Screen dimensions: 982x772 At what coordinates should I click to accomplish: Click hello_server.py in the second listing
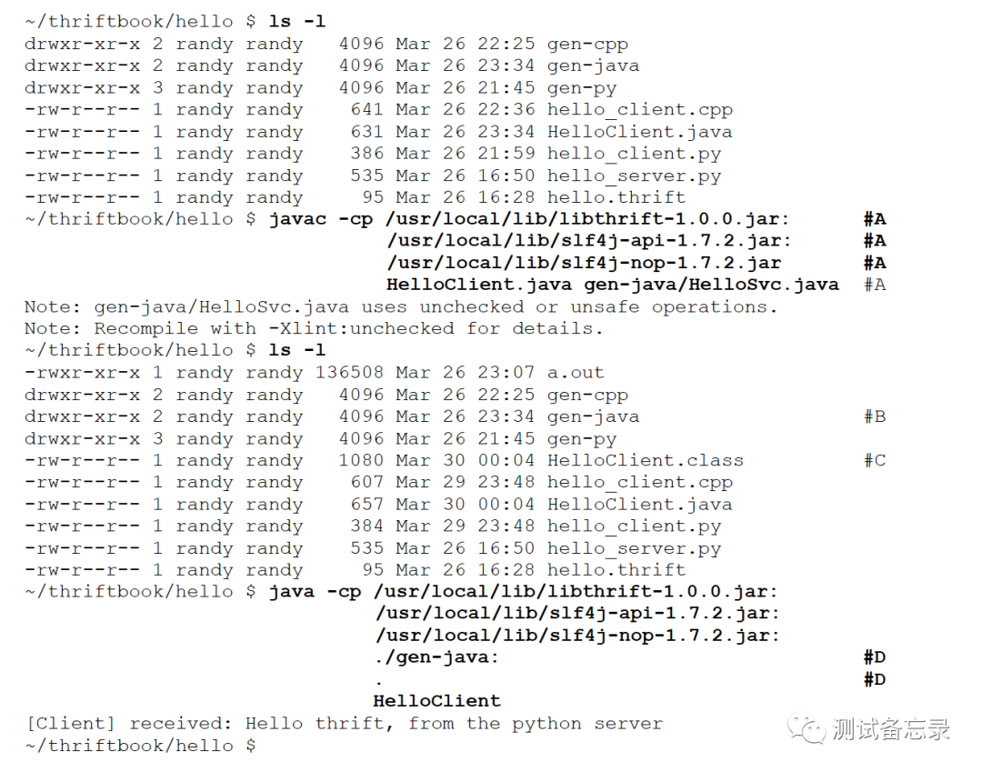634,548
